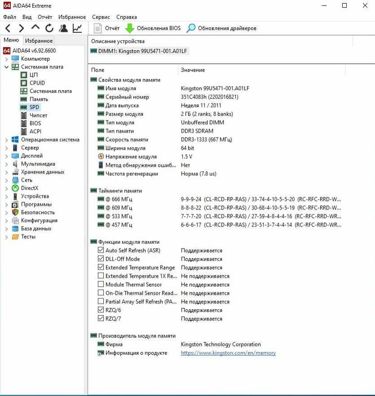Toggle the RZQ/7 checkbox
375x396 pixels.
(101, 318)
